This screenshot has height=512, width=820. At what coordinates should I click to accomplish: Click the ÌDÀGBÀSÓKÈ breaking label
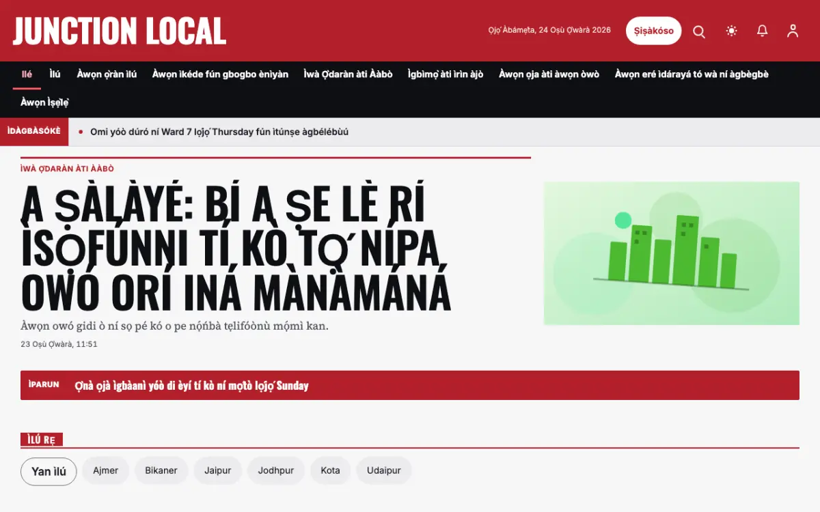coord(34,132)
